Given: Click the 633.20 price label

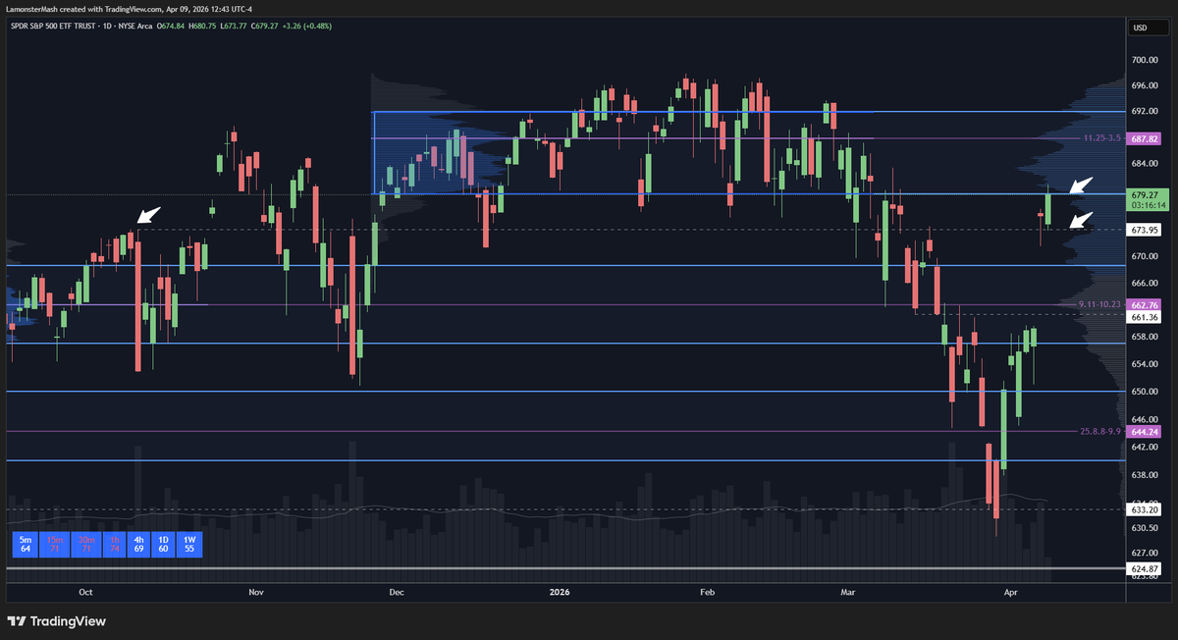Looking at the screenshot, I should click(1146, 509).
